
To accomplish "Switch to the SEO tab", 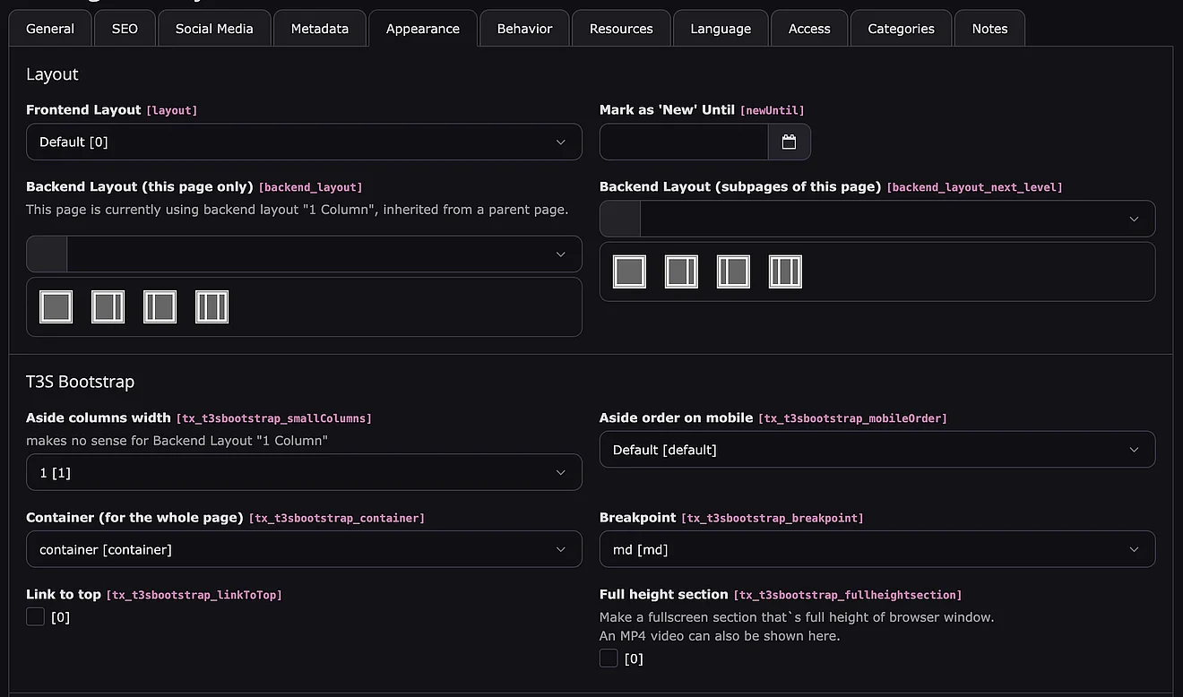I will [x=125, y=29].
